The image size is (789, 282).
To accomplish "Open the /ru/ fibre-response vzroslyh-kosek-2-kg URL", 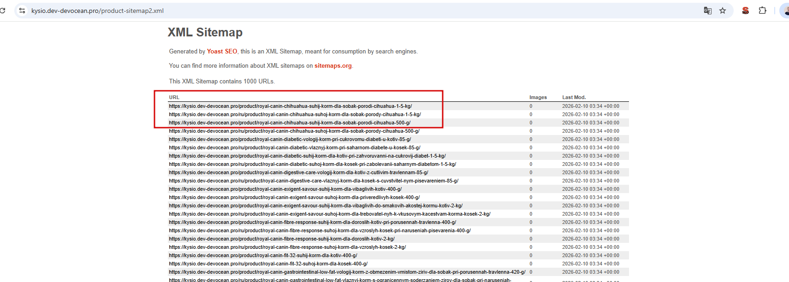I will [287, 247].
